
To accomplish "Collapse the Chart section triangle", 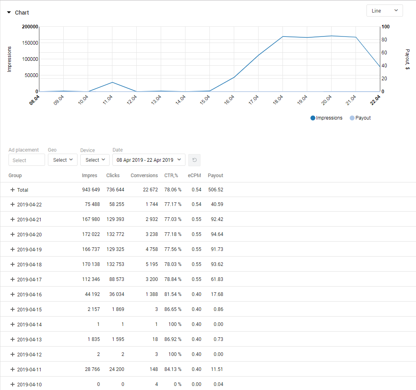I will [x=9, y=13].
